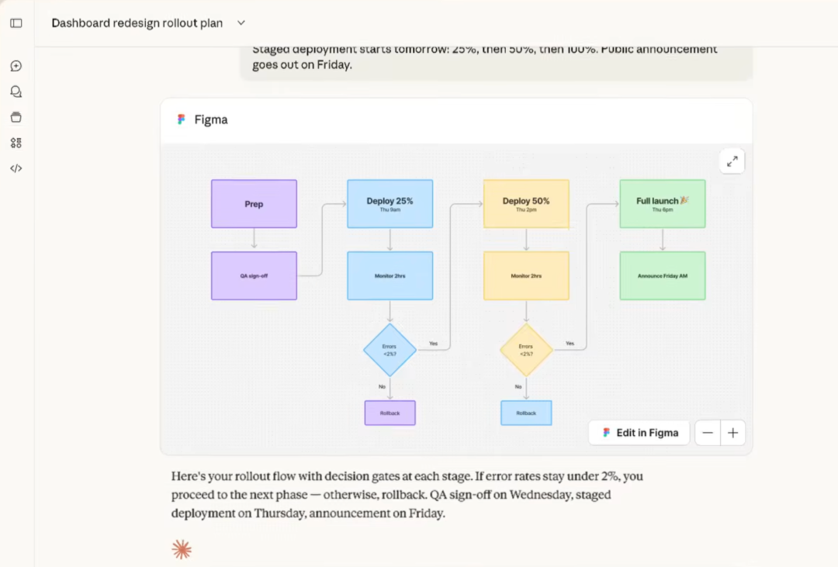The height and width of the screenshot is (567, 838).
Task: Click the orange Claude starburst icon
Action: (x=182, y=550)
